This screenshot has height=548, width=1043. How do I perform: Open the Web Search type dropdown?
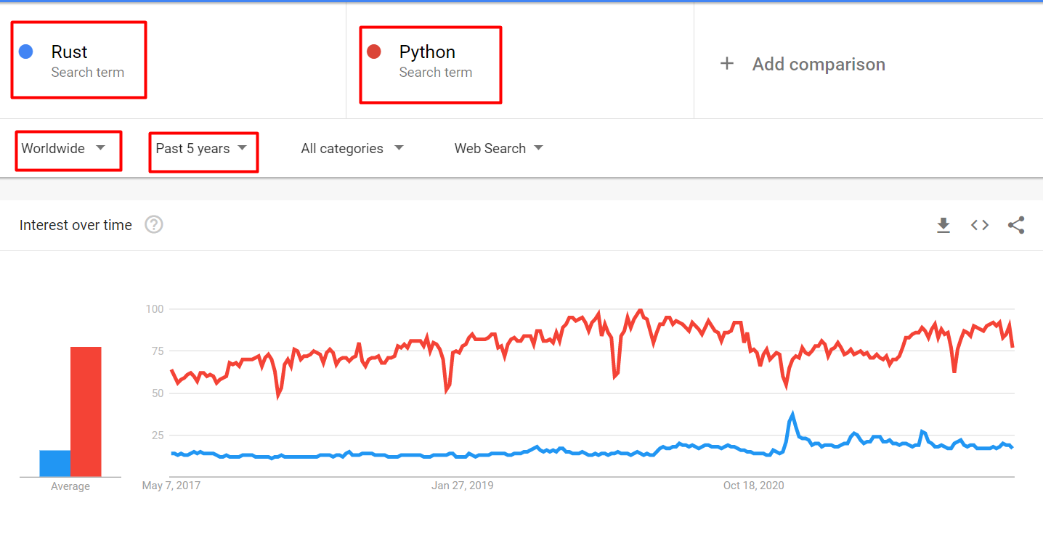(498, 149)
